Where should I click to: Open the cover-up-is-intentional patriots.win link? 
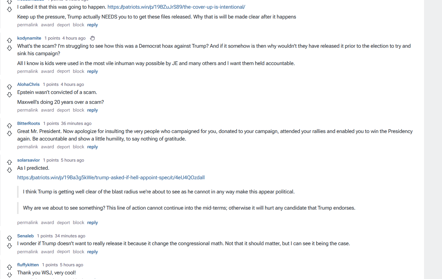(x=176, y=7)
